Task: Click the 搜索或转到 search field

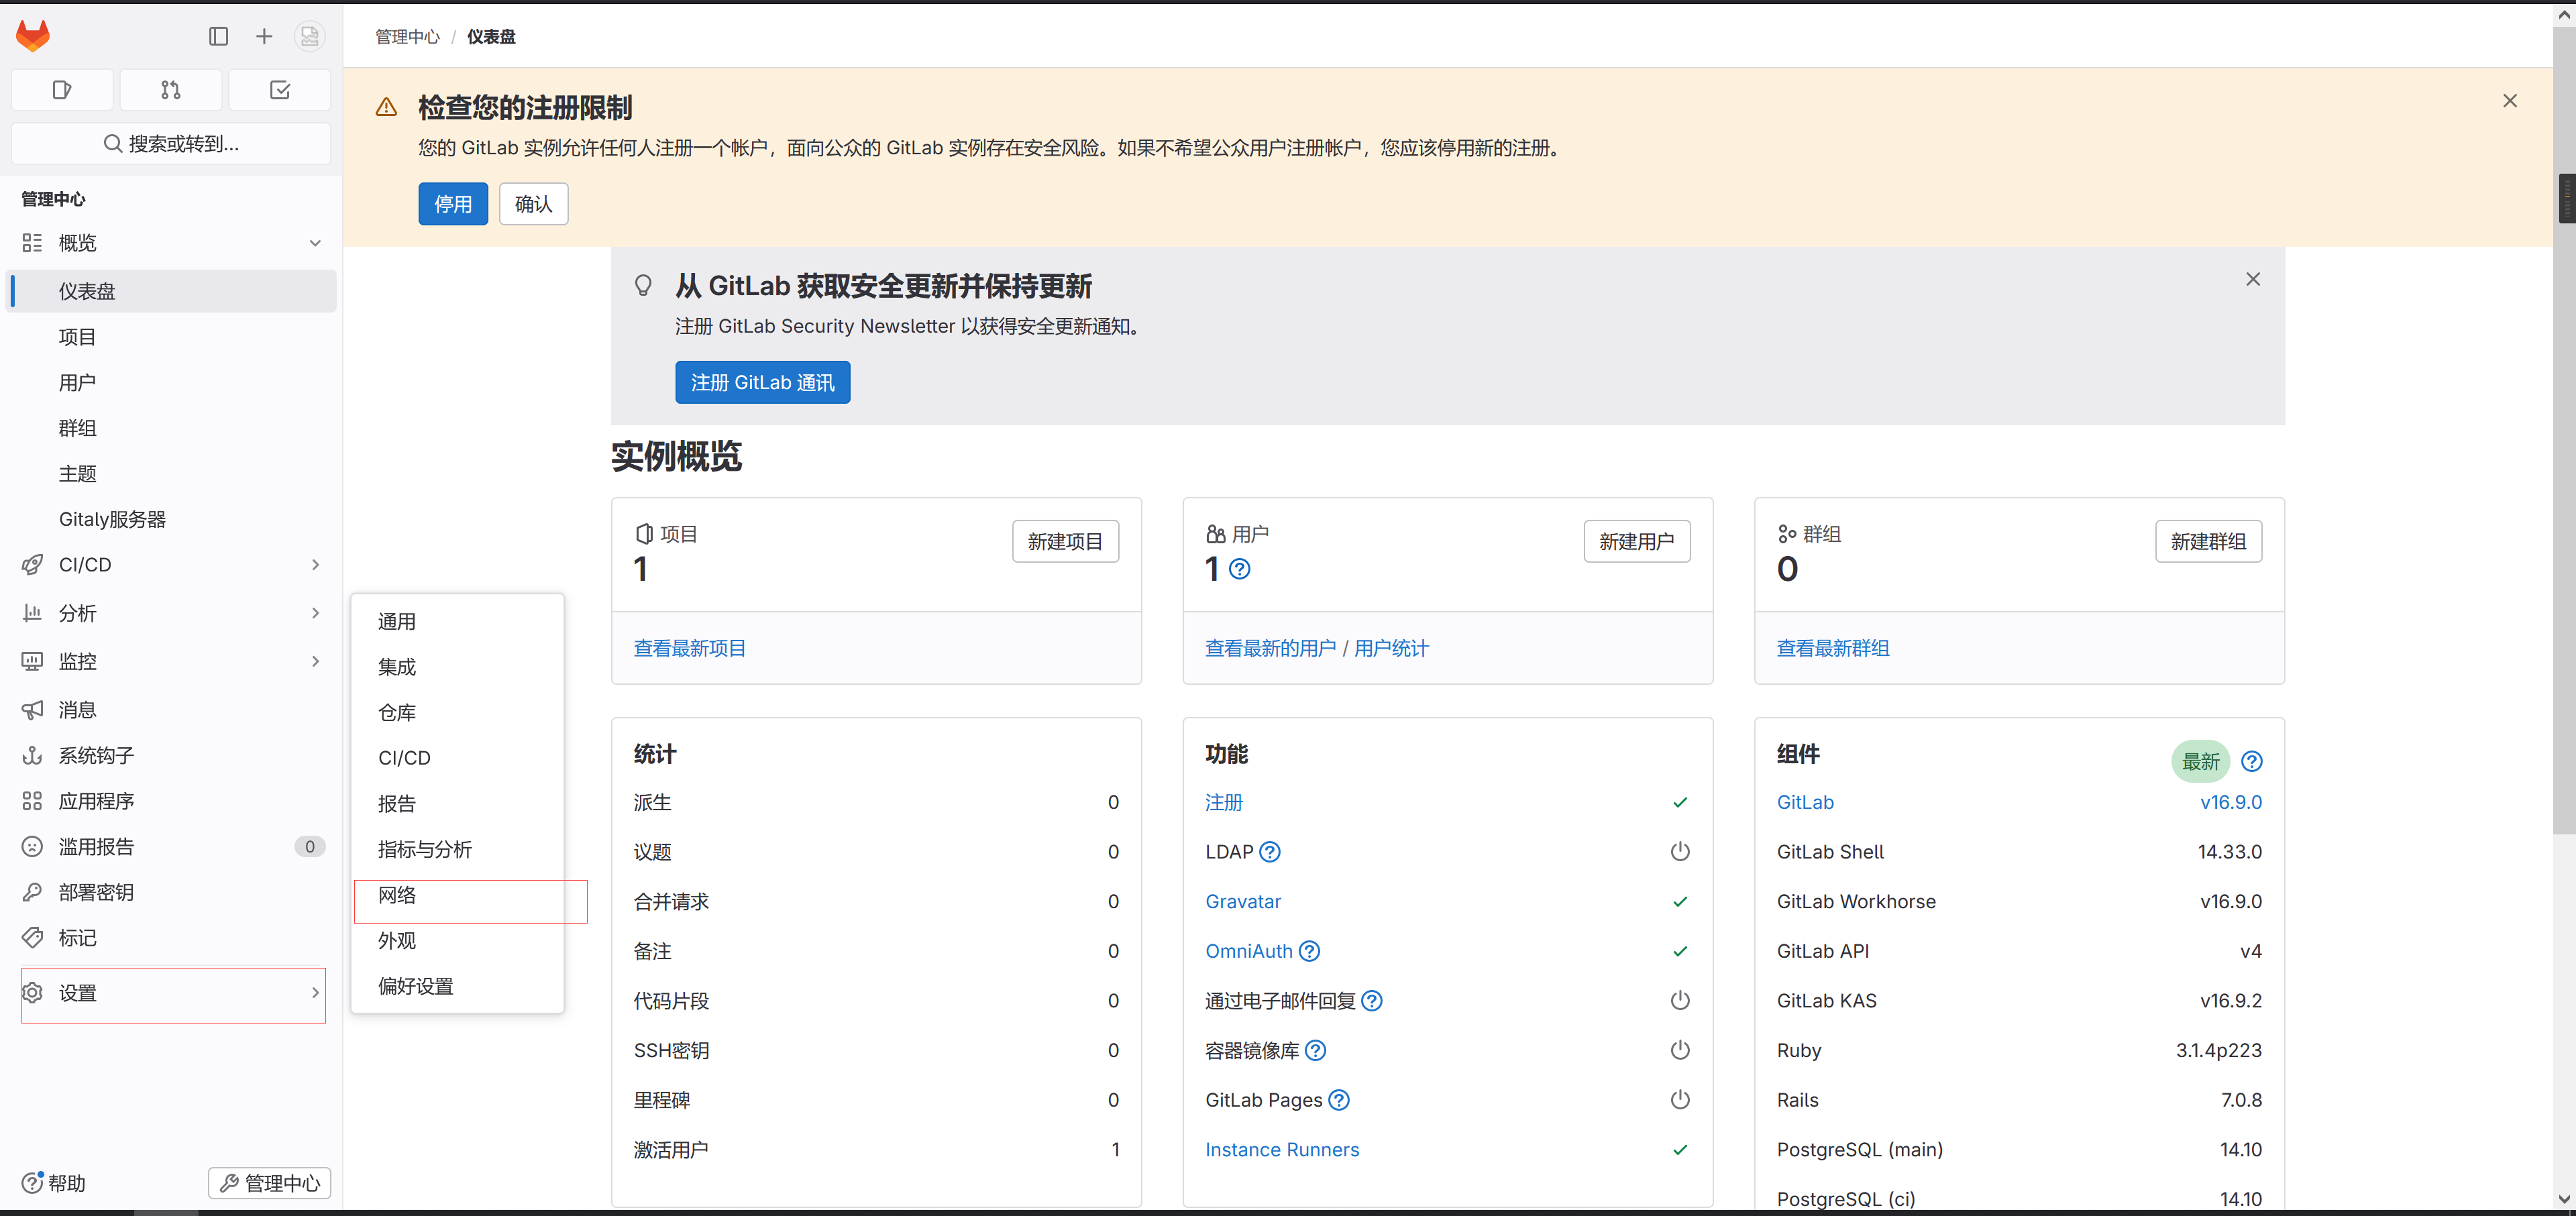Action: [171, 144]
